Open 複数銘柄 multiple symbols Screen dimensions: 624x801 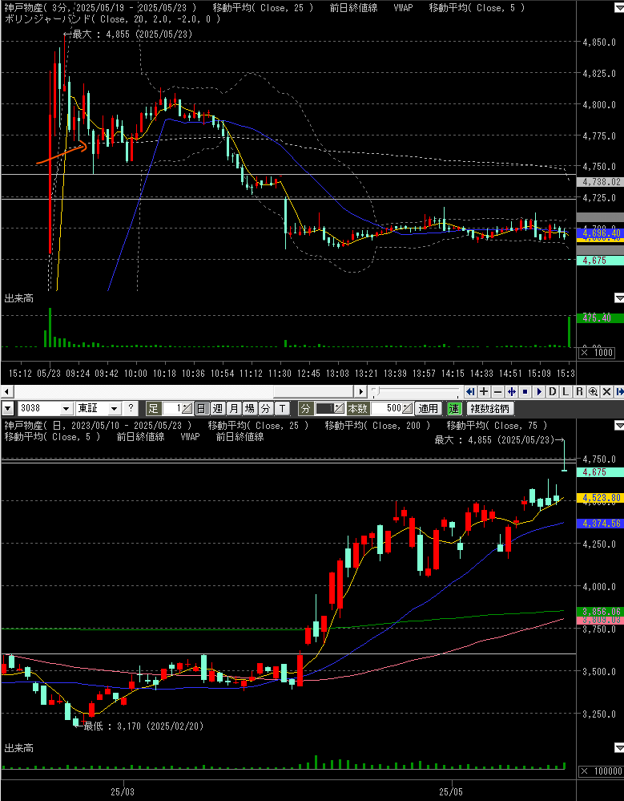(x=489, y=408)
